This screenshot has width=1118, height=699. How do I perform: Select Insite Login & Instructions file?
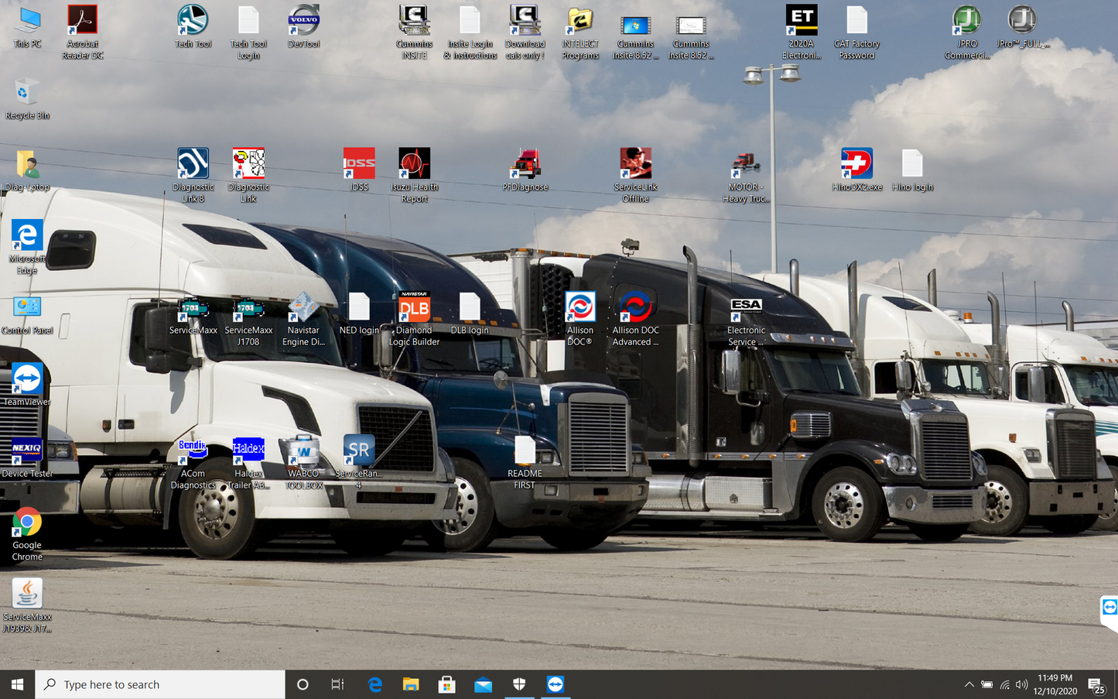point(470,33)
